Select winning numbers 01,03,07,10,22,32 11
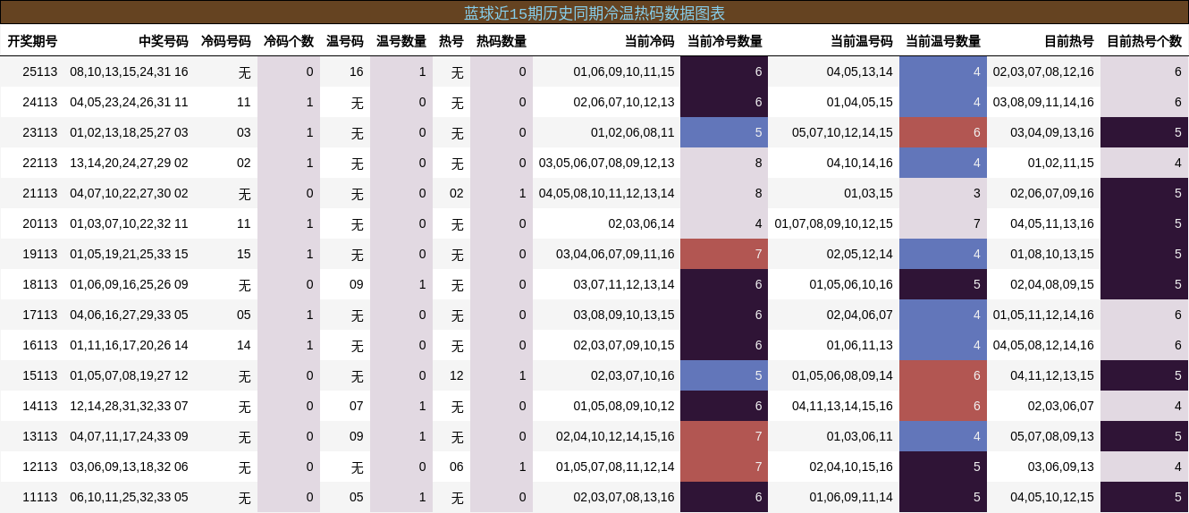The width and height of the screenshot is (1189, 513). click(129, 223)
